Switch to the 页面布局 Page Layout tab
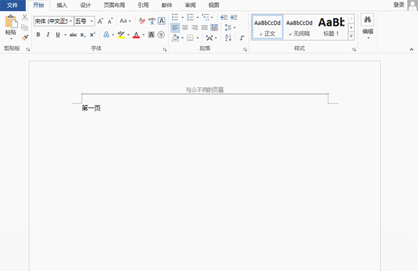 click(115, 5)
